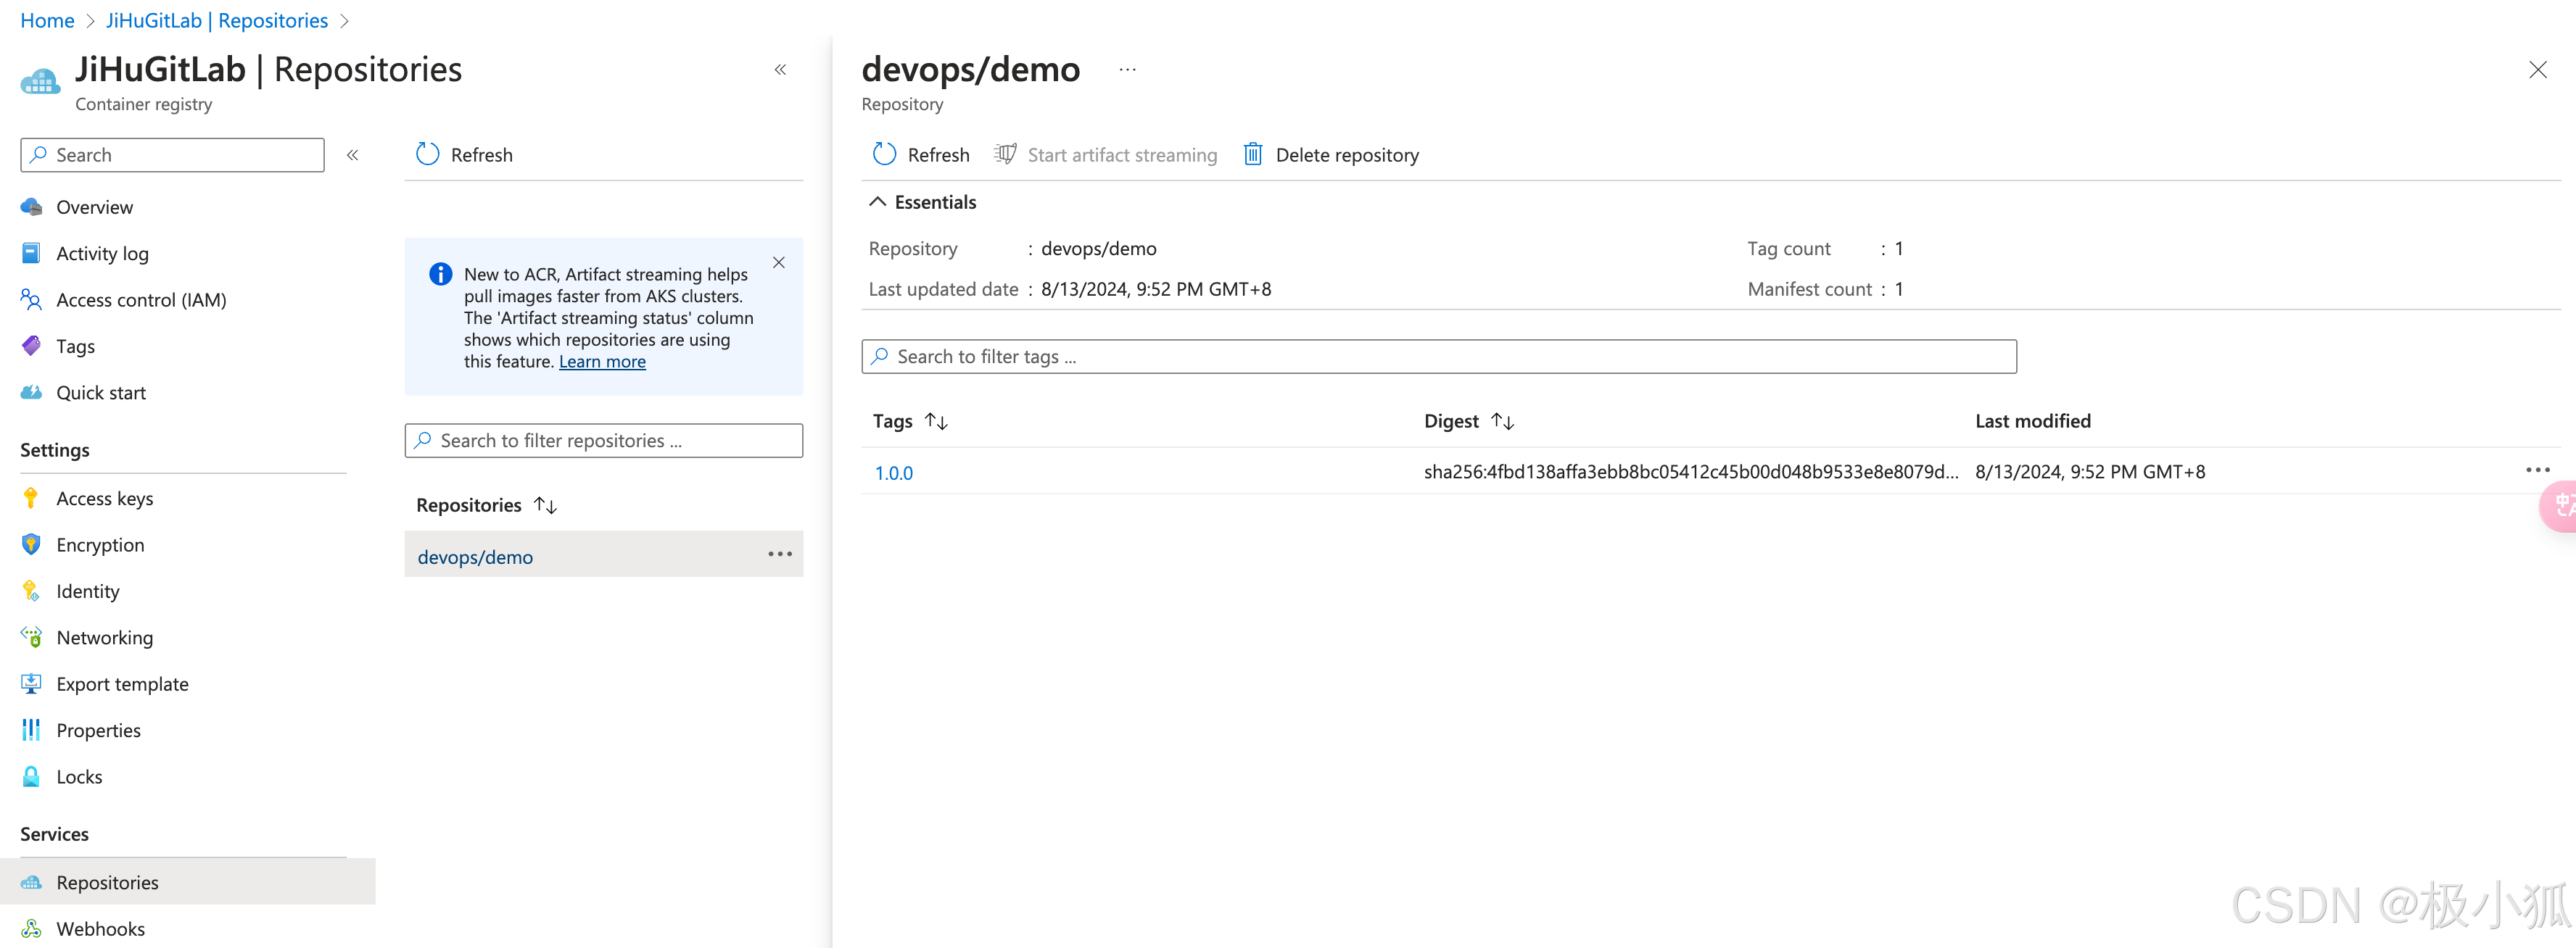The height and width of the screenshot is (948, 2576).
Task: Focus the sidebar Search field
Action: [172, 155]
